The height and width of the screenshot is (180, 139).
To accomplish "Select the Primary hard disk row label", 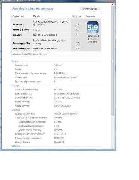I will 21,49.
